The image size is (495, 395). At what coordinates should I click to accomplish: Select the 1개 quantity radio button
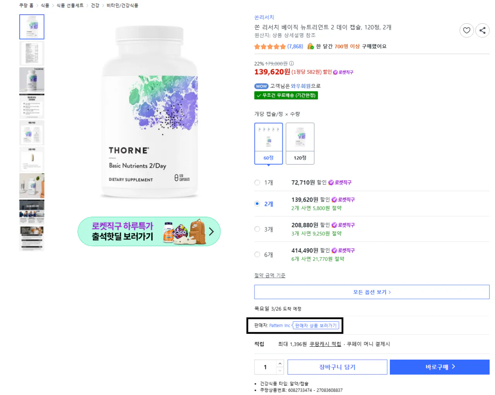click(257, 182)
